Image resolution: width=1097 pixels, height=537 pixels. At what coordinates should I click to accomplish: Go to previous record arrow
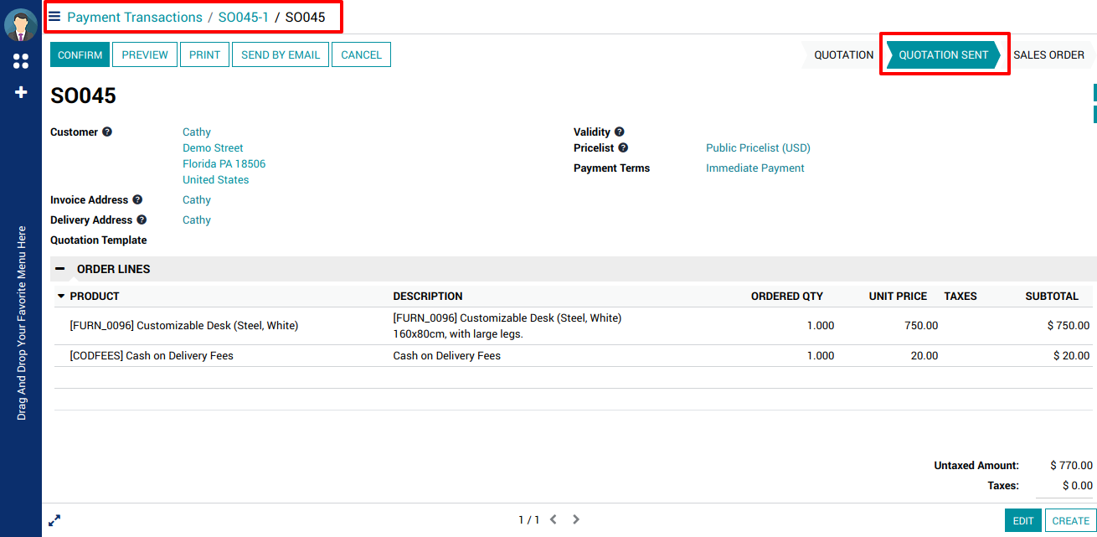[x=554, y=519]
